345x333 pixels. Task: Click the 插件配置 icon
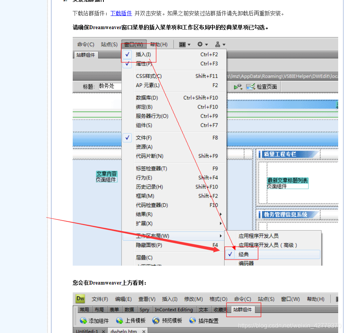tap(192, 321)
